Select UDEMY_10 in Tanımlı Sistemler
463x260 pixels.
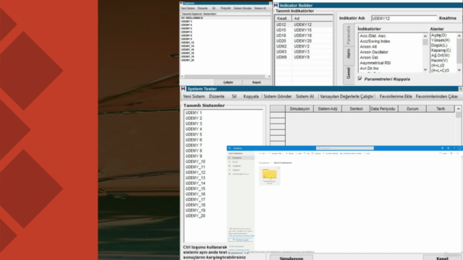click(x=195, y=162)
